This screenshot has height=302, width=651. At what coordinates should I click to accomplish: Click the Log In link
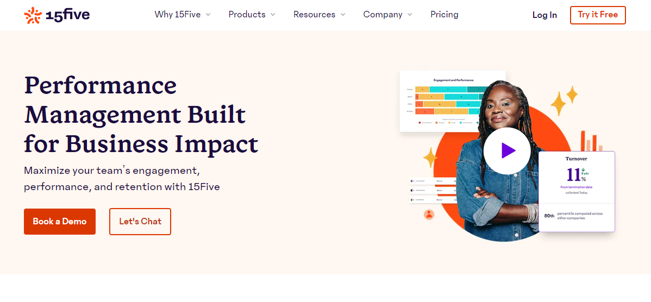tap(544, 15)
